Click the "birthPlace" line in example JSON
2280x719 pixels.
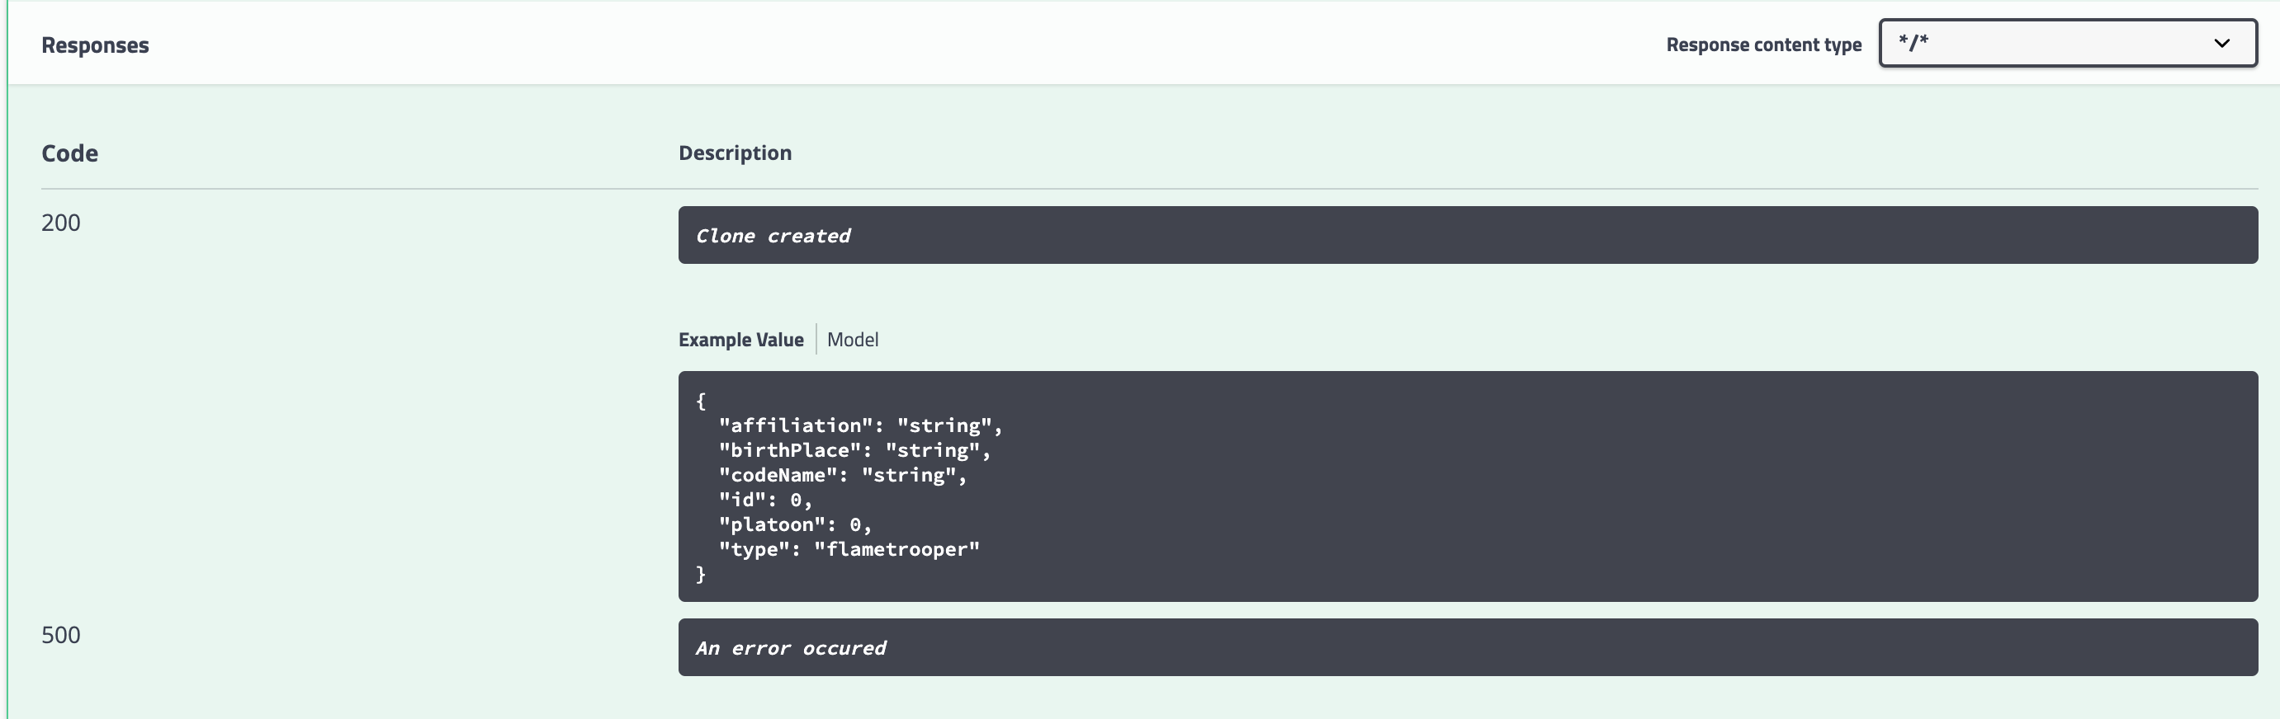[854, 450]
